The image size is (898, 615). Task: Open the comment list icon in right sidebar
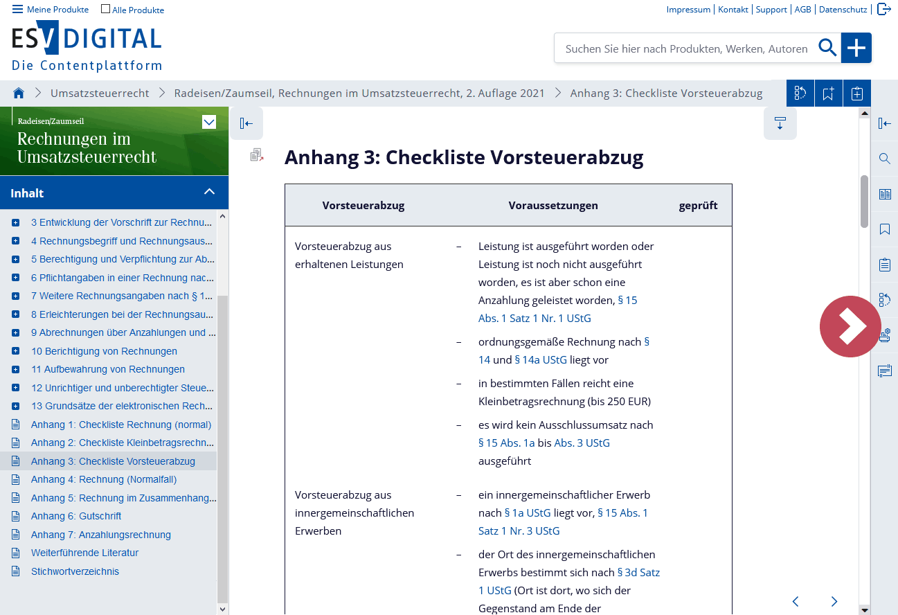pos(884,371)
